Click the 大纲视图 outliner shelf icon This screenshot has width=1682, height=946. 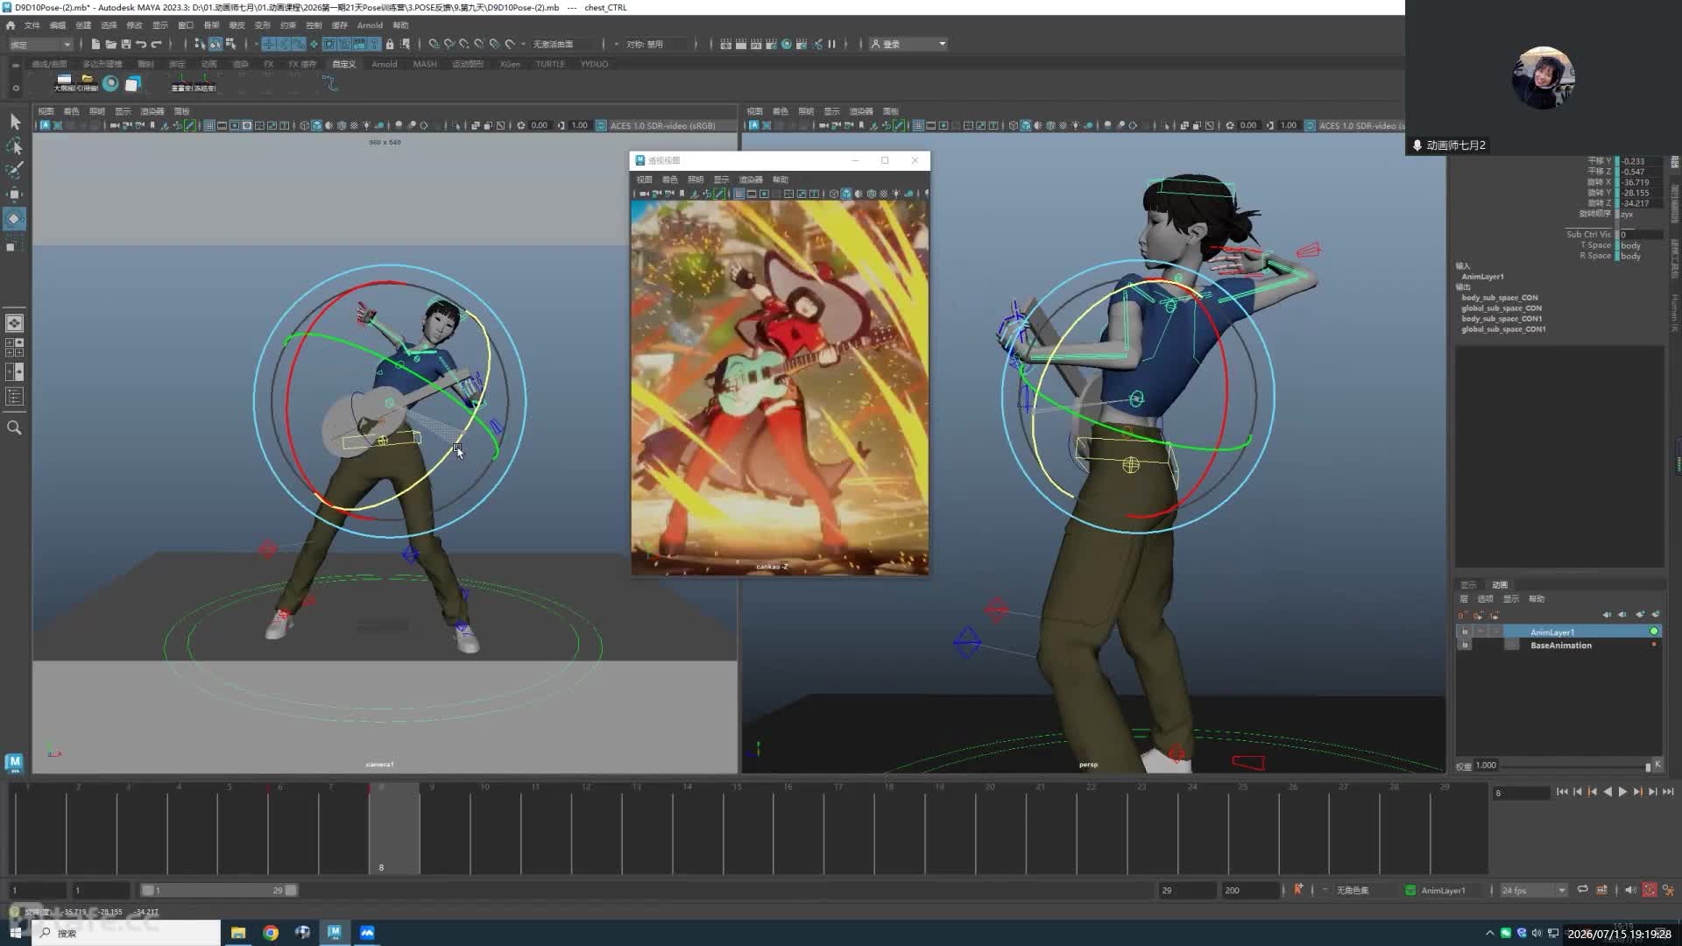point(64,83)
